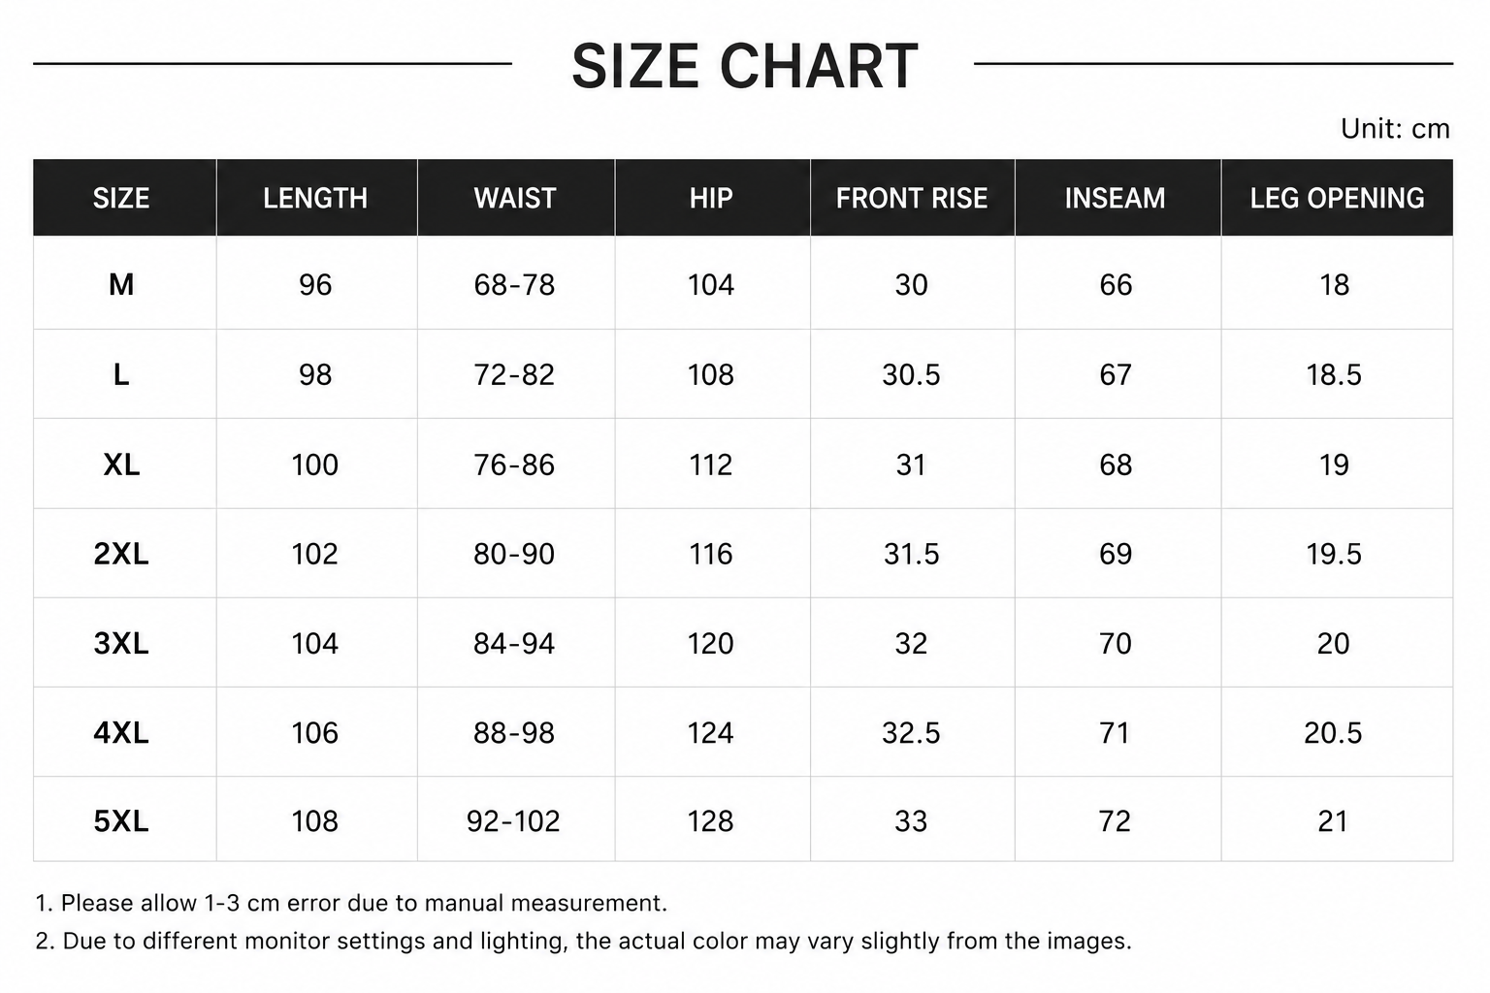
Task: Select the LENGTH column header
Action: [x=315, y=198]
